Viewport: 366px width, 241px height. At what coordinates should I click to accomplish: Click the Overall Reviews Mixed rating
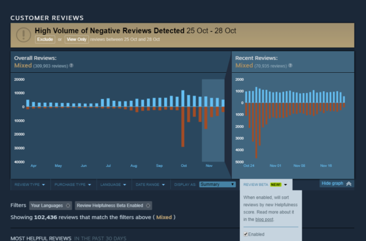tap(23, 65)
